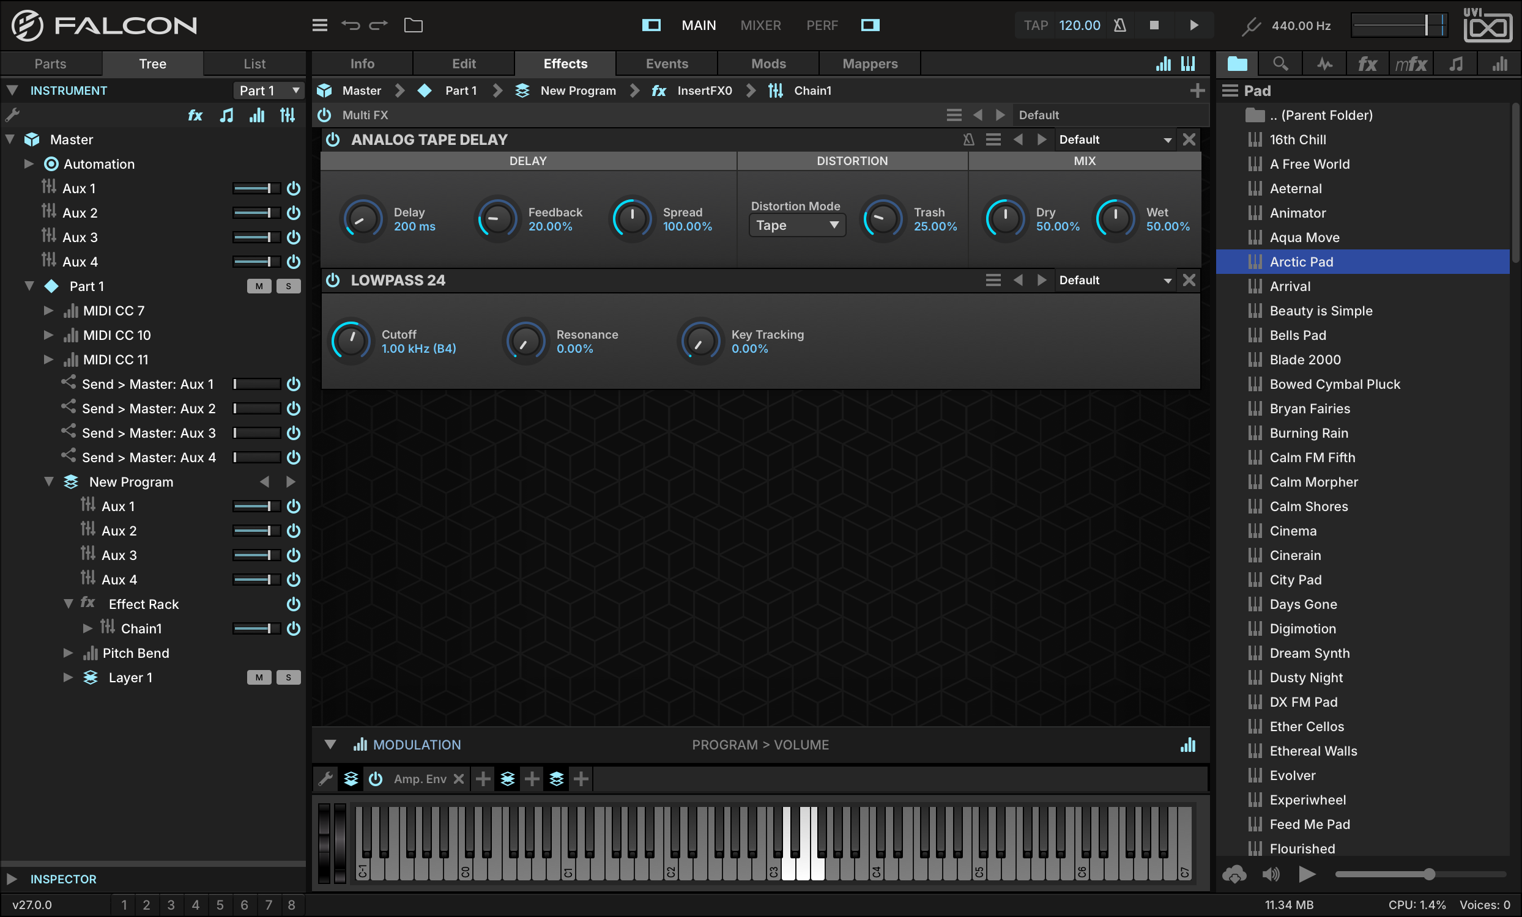Image resolution: width=1522 pixels, height=917 pixels.
Task: Select the mfx browser tab icon
Action: pyautogui.click(x=1411, y=64)
